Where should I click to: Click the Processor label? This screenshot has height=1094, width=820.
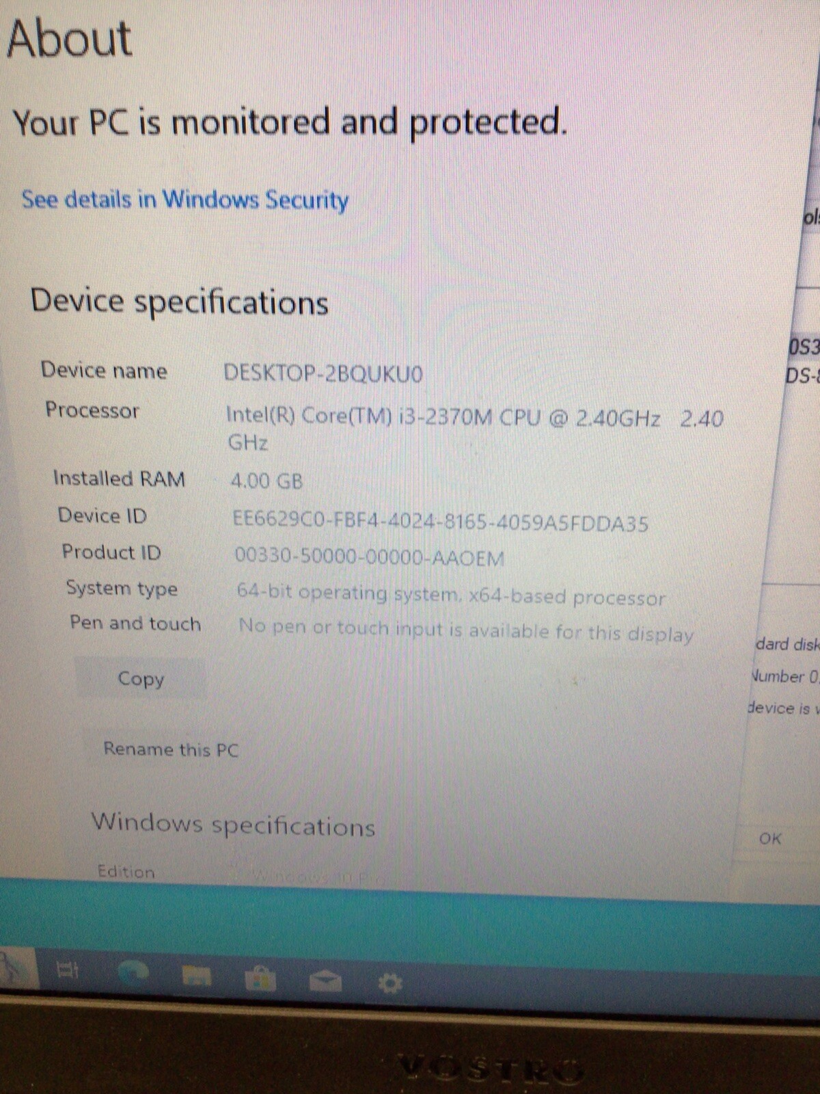pos(92,410)
